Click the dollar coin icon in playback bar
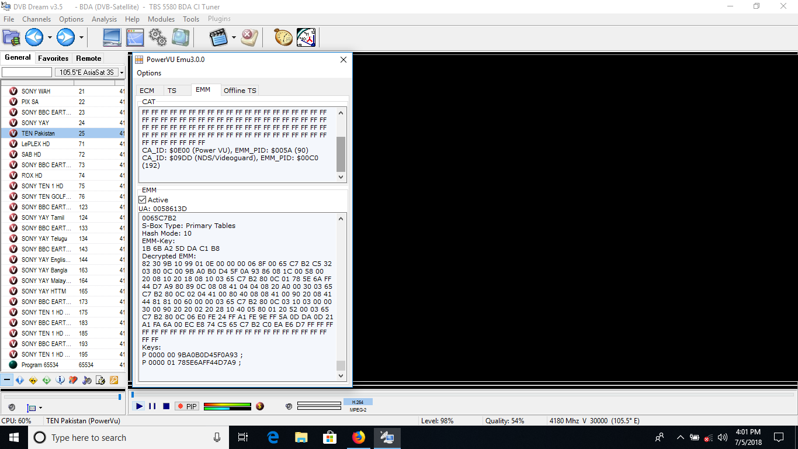This screenshot has width=798, height=449. (x=260, y=406)
